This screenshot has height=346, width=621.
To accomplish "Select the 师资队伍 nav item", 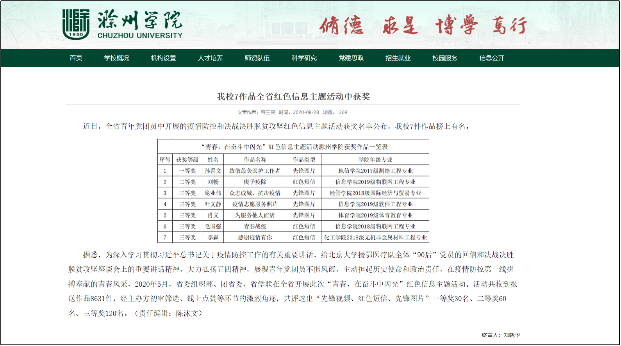I will [x=257, y=58].
